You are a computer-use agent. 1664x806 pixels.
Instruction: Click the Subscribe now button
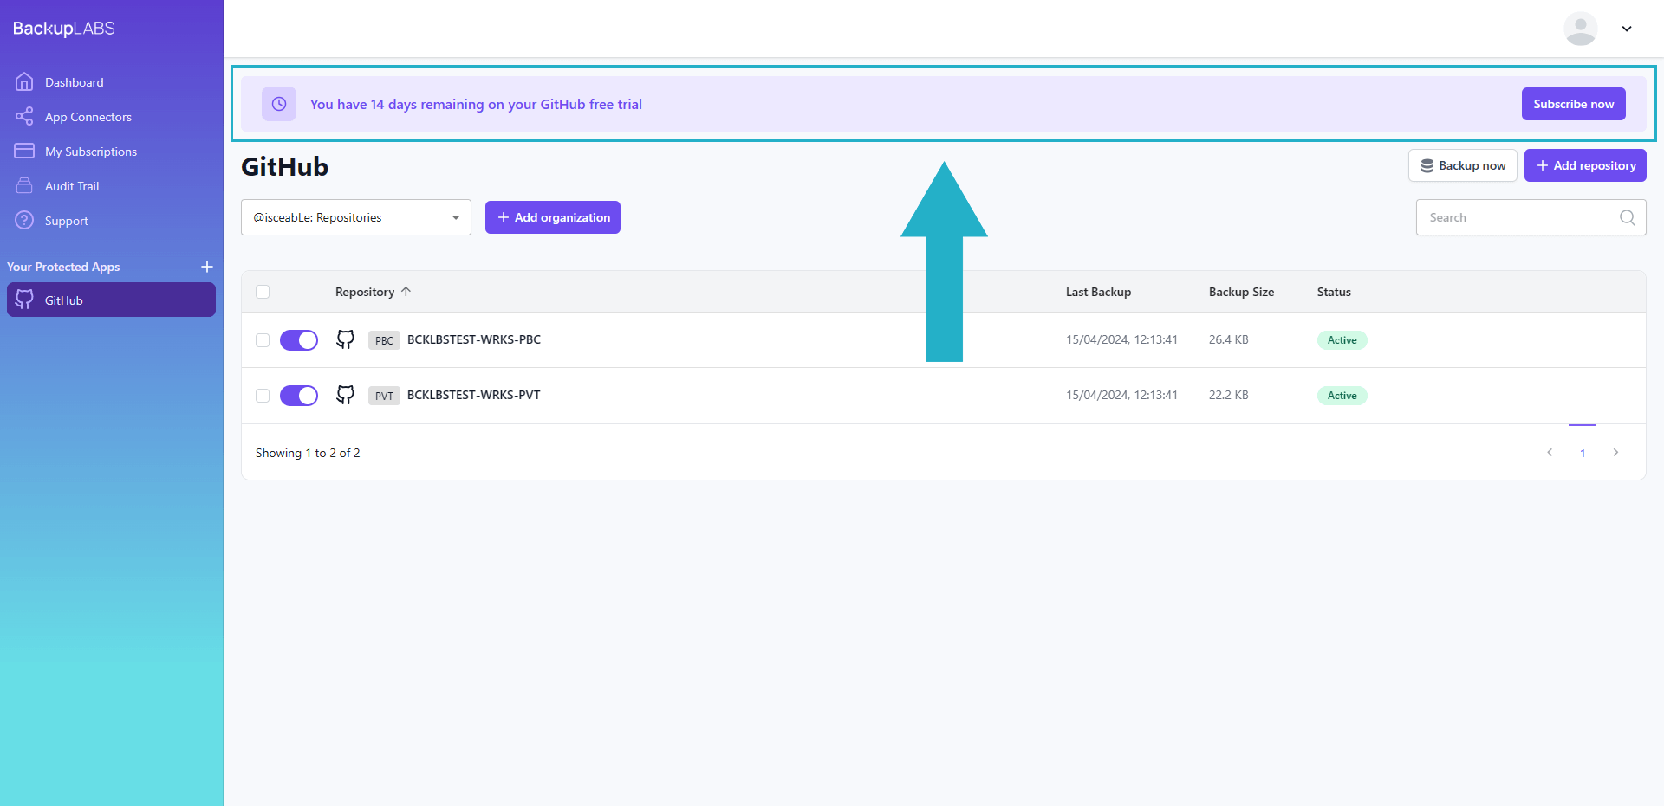tap(1573, 104)
